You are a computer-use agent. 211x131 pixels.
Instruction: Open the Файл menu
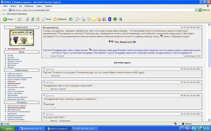[5, 6]
